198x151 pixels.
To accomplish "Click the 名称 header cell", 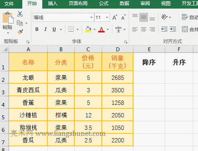I will point(28,62).
